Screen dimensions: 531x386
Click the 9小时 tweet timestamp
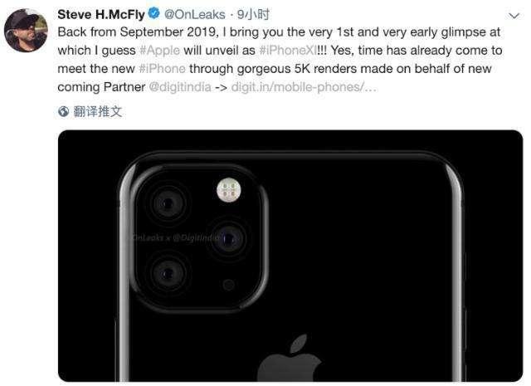tap(253, 15)
